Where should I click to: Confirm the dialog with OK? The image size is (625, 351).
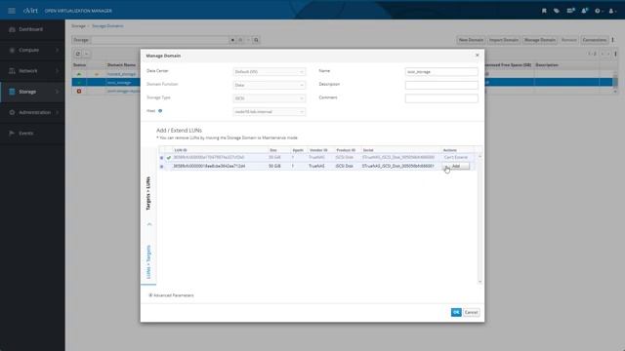(x=456, y=312)
